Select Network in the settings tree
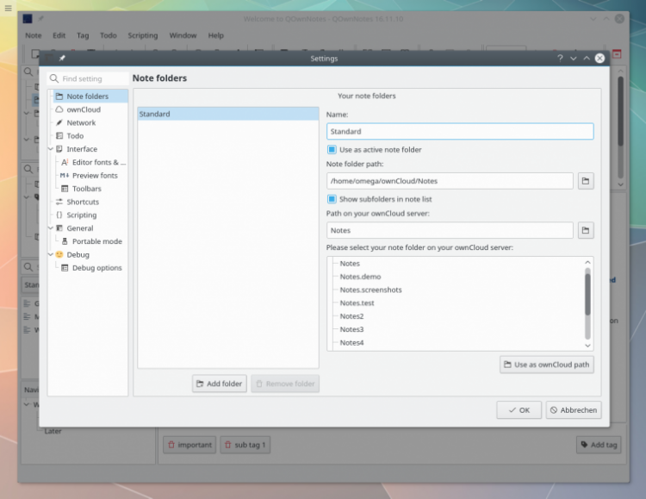Image resolution: width=646 pixels, height=499 pixels. 81,122
